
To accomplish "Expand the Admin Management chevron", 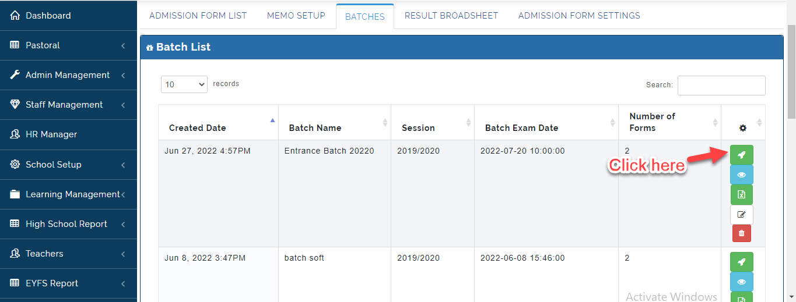I will (x=123, y=75).
